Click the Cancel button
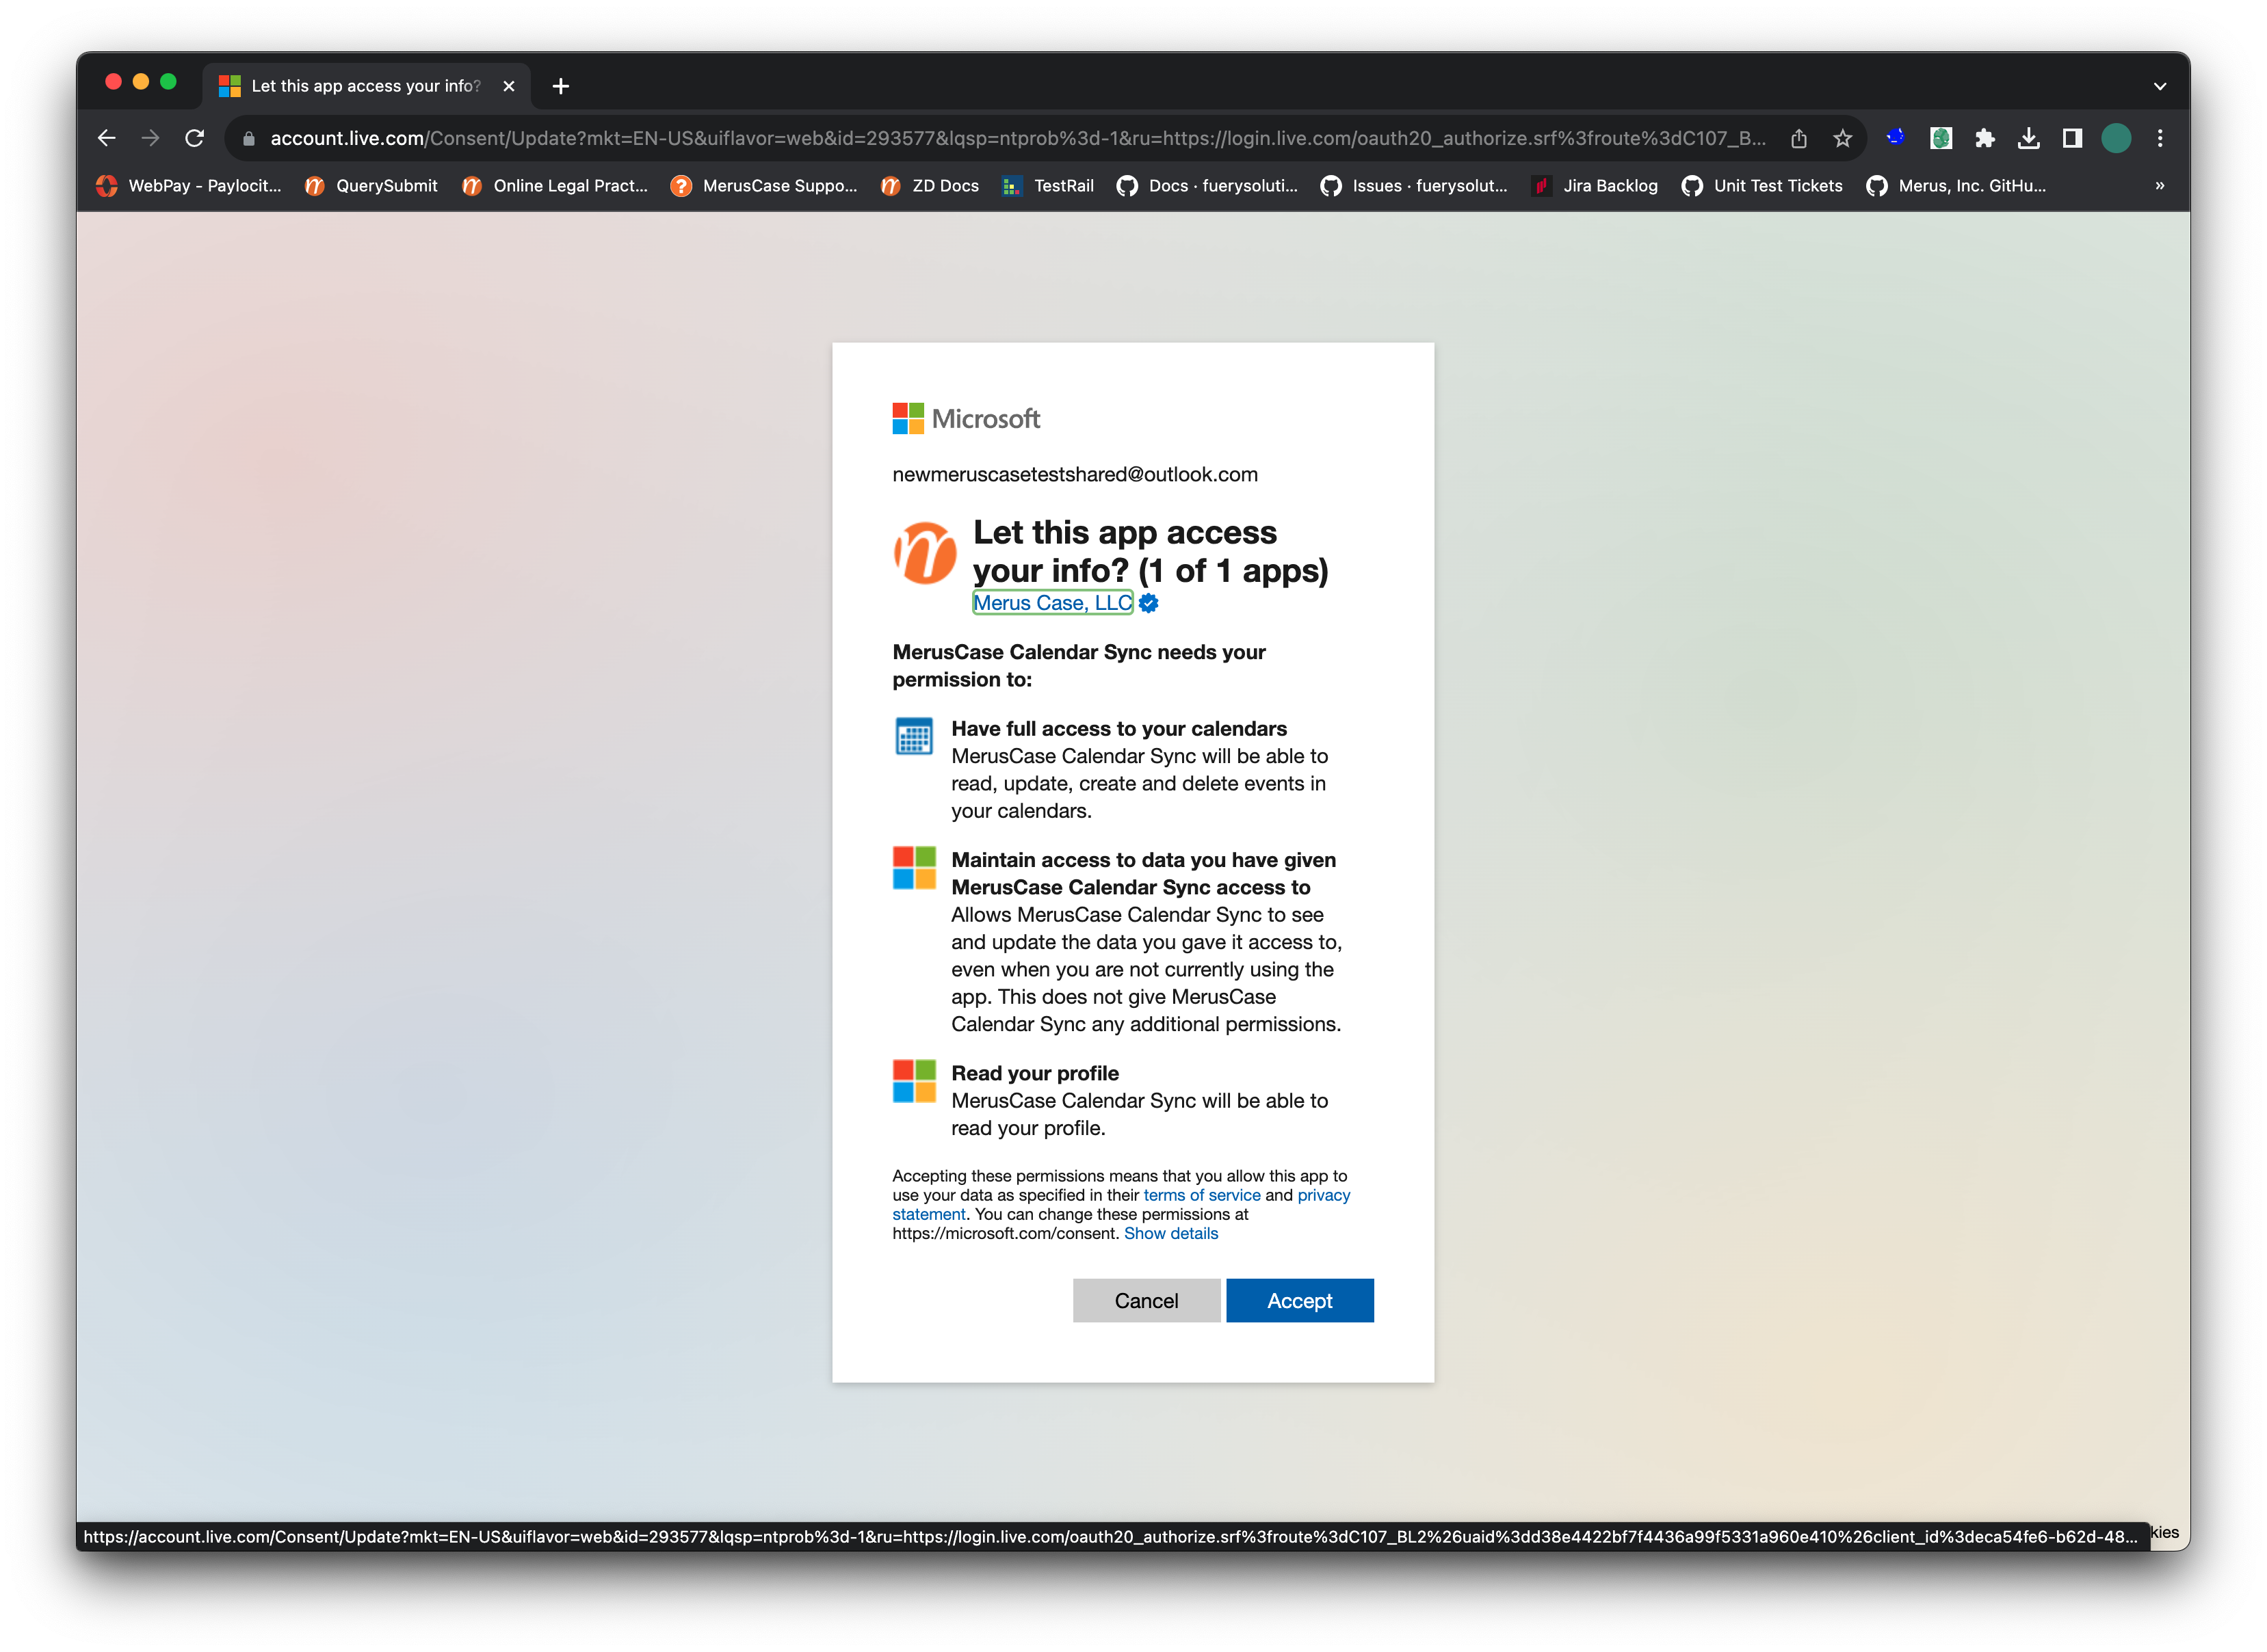This screenshot has width=2267, height=1652. pyautogui.click(x=1146, y=1300)
